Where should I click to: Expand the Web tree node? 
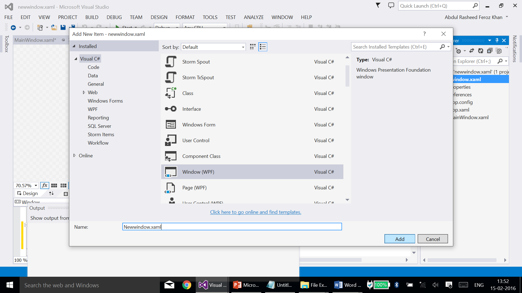coord(84,93)
